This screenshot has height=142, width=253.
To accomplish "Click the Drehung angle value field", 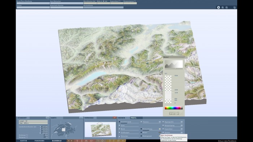I will point(46,135).
